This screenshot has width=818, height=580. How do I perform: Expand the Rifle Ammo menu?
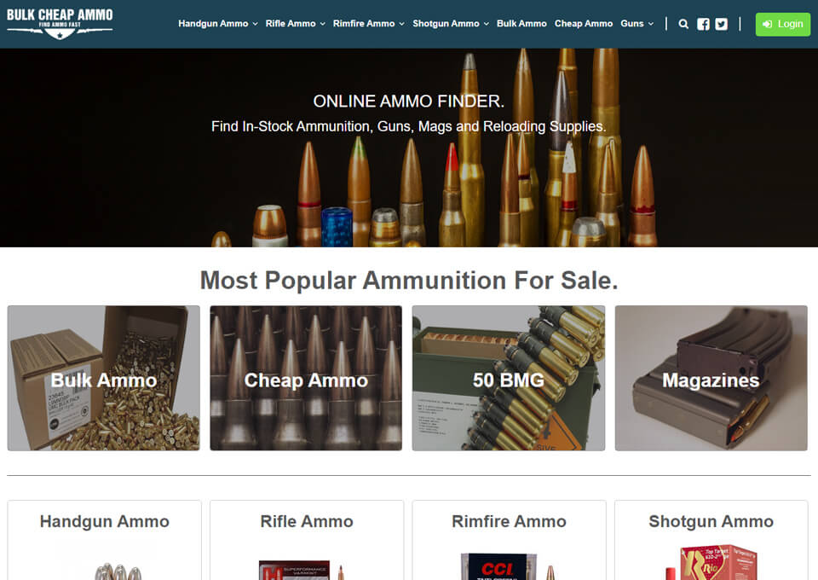tap(295, 24)
